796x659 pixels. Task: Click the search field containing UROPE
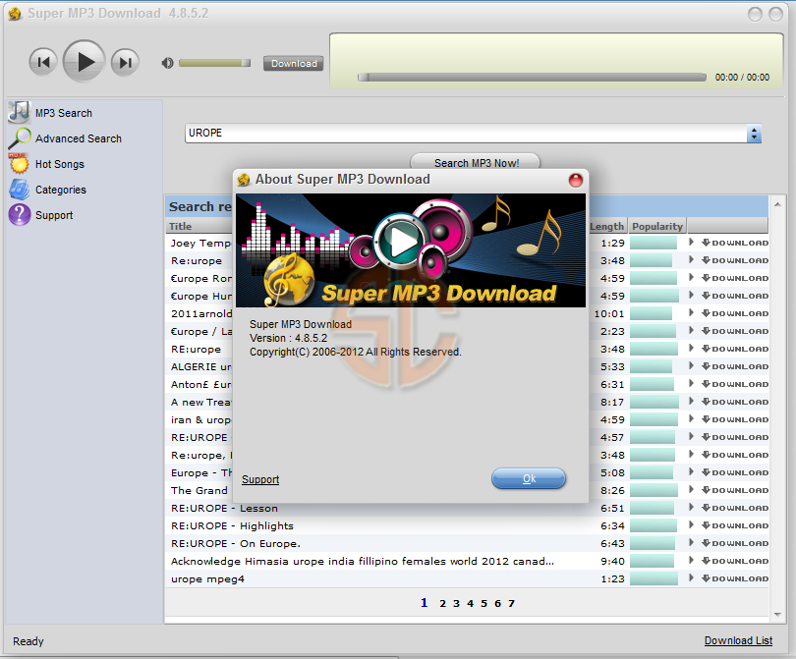(x=466, y=134)
